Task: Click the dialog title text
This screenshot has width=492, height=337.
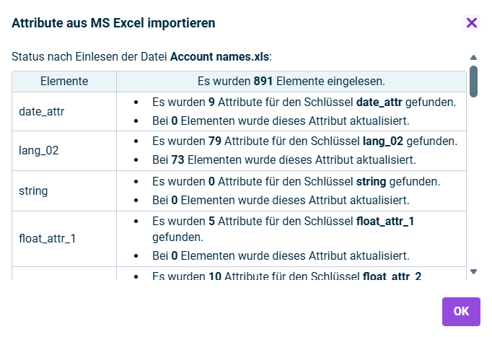Action: pyautogui.click(x=113, y=23)
